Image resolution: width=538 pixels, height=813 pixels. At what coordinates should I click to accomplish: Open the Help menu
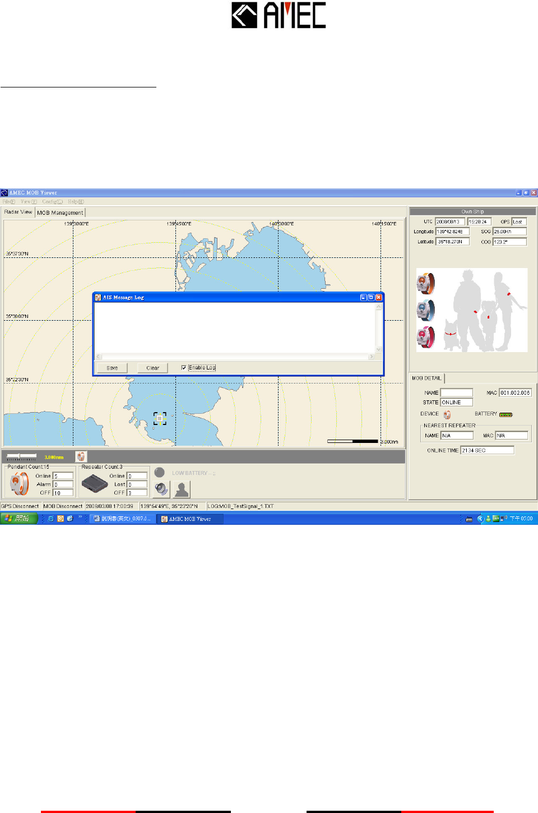[76, 202]
